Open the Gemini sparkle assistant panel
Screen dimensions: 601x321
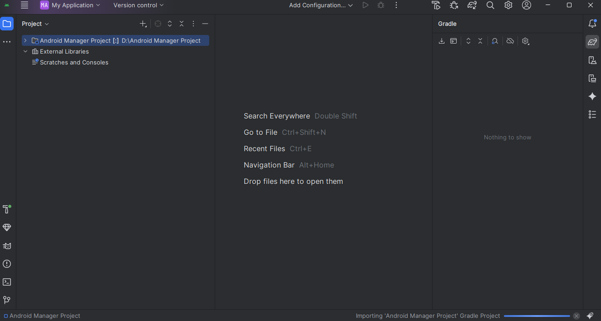tap(592, 96)
